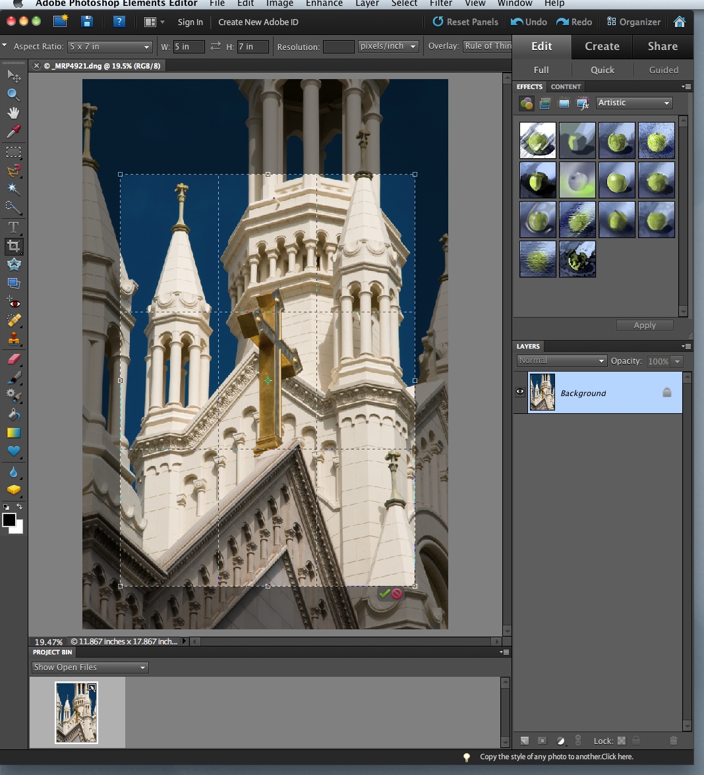Open the Show Open Files dropdown

pyautogui.click(x=90, y=668)
